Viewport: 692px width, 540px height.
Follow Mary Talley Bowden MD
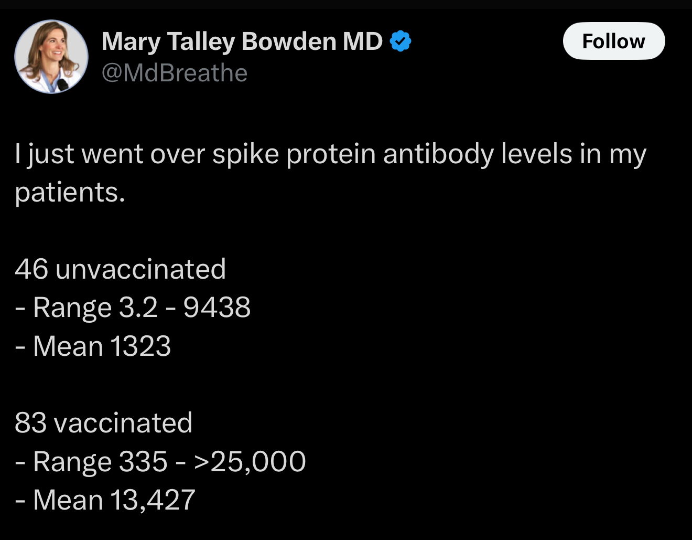pos(614,41)
